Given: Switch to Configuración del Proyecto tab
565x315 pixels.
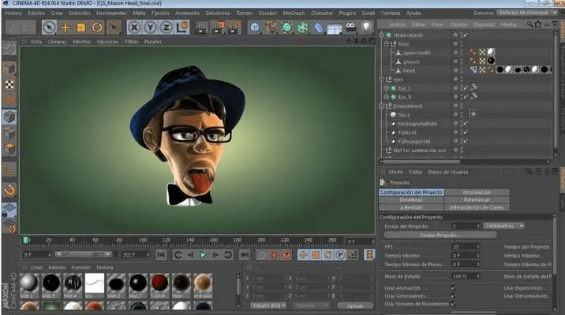Looking at the screenshot, I should click(x=411, y=192).
